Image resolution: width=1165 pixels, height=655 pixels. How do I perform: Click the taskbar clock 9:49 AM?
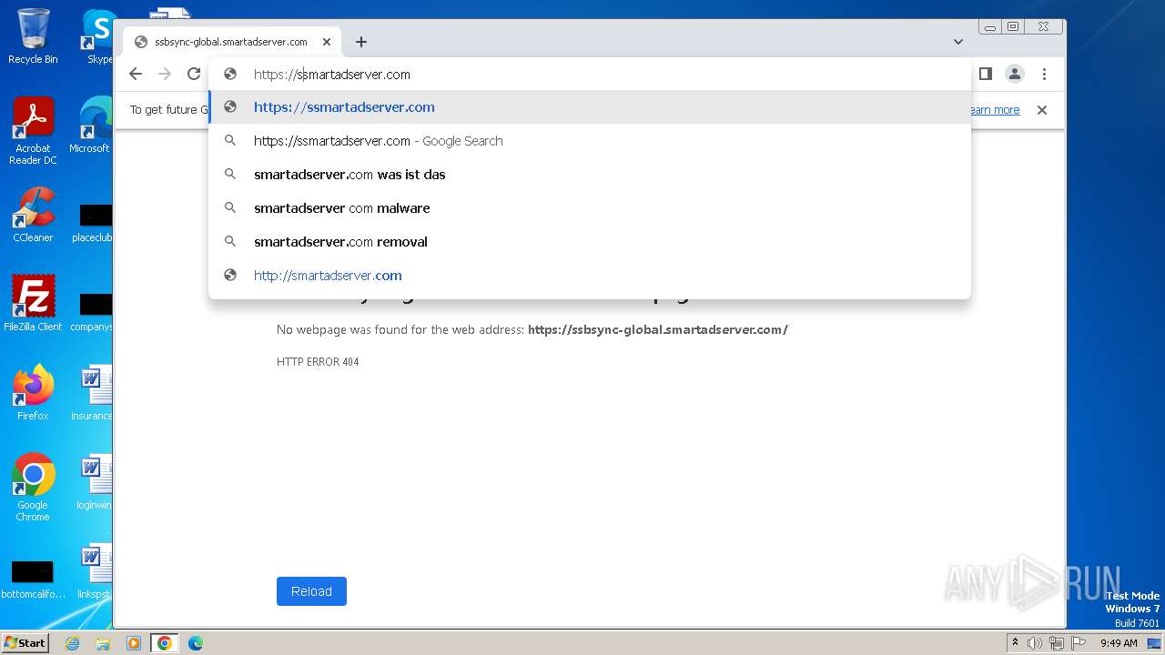coord(1119,643)
